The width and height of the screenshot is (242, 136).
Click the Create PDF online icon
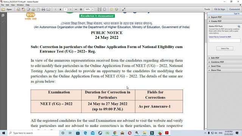(x=18, y=9)
